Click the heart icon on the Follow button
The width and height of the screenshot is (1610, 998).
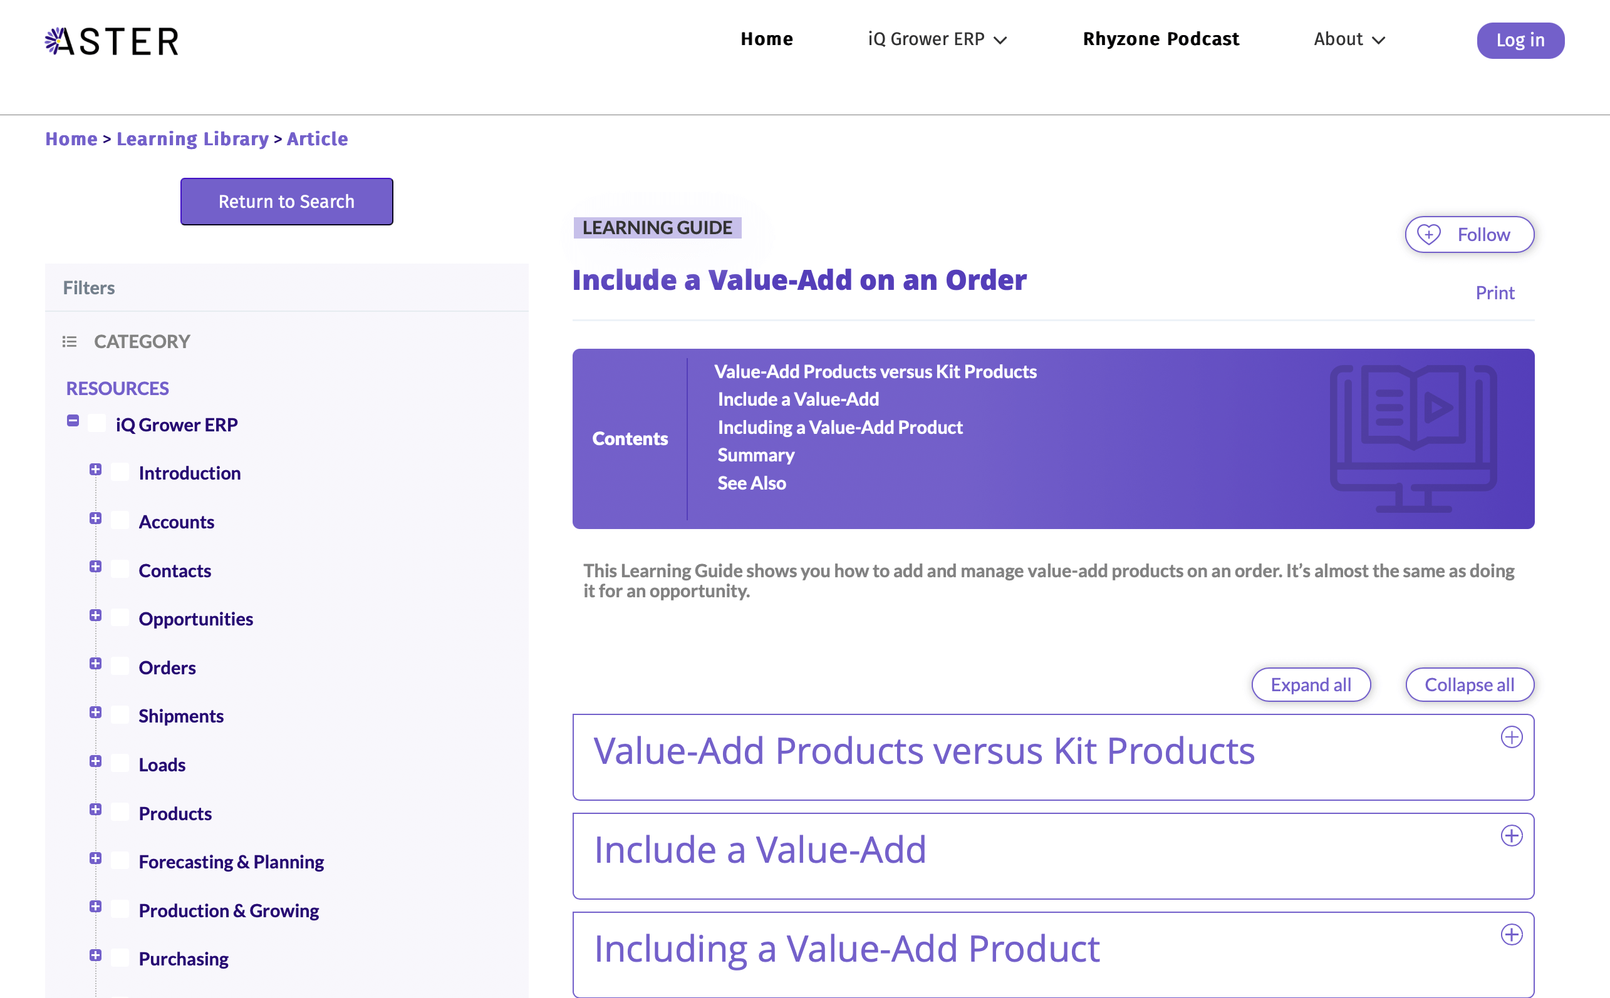click(1428, 234)
